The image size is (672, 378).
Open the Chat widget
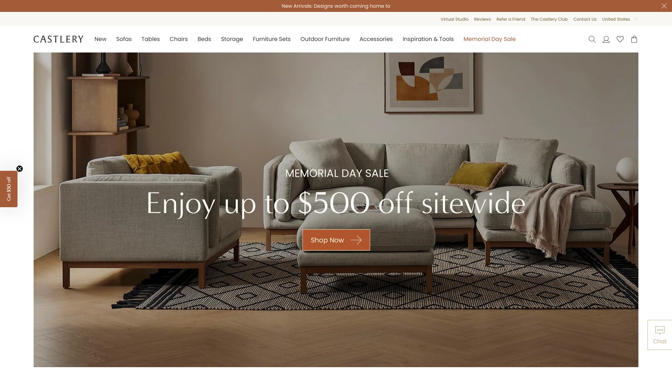point(660,335)
